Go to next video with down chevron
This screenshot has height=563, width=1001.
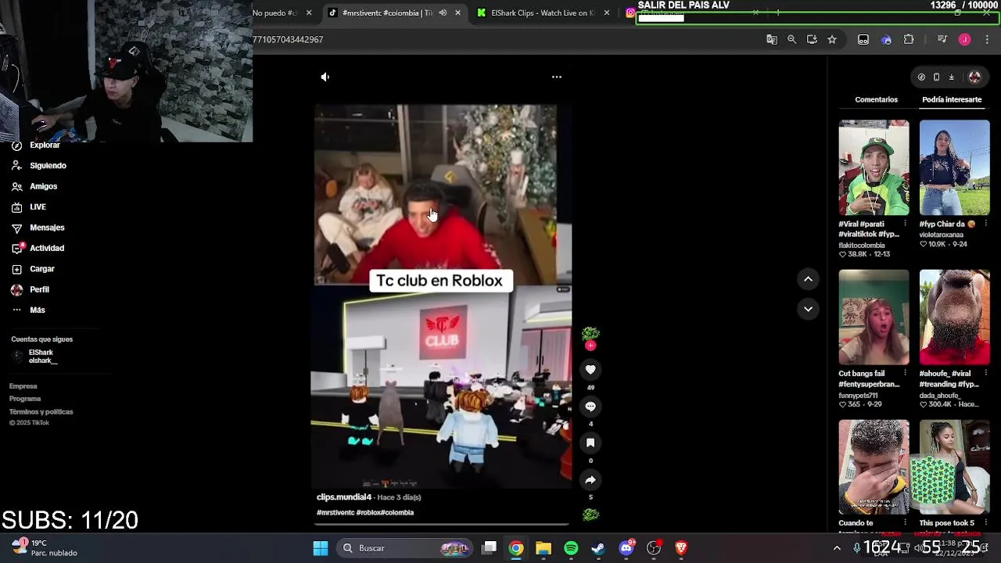808,309
